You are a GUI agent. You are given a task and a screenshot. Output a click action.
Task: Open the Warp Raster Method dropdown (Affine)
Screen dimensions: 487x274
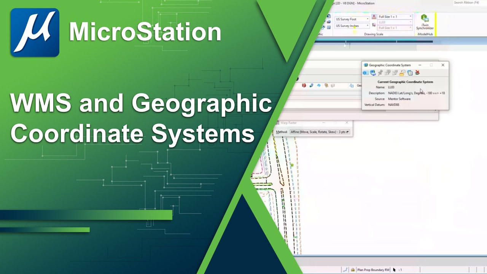coord(319,132)
